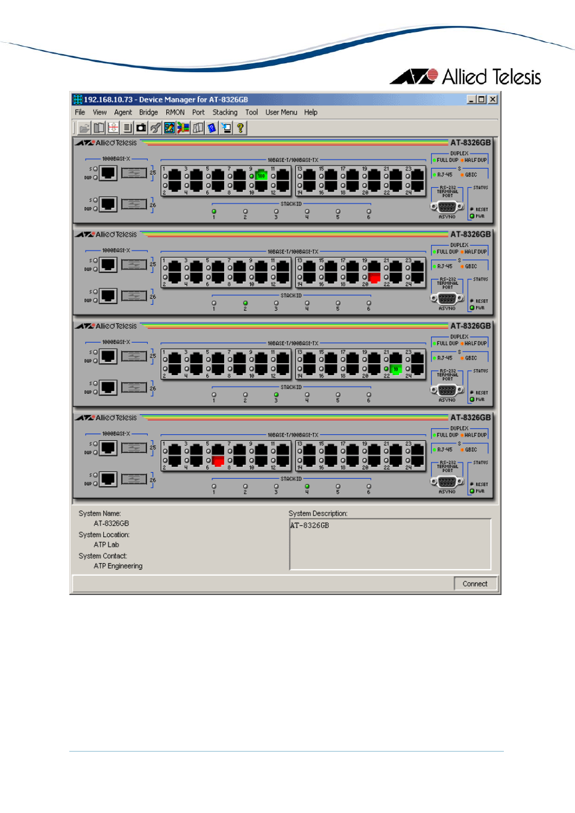Click the yellow question mark toolbar icon
Image resolution: width=575 pixels, height=813 pixels.
tap(240, 128)
